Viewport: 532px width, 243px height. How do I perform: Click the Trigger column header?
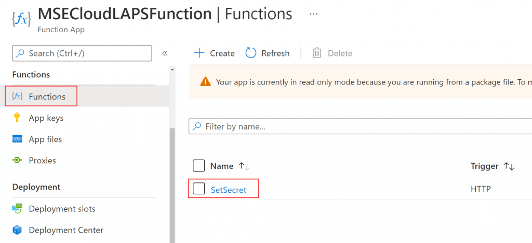pyautogui.click(x=485, y=166)
